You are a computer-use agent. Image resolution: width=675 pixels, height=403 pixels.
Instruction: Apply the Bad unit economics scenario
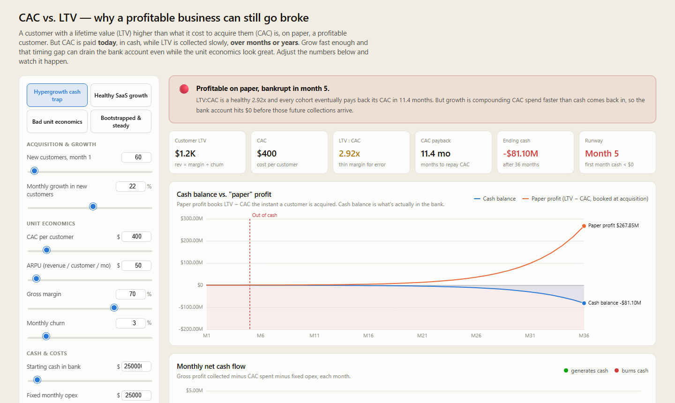coord(57,121)
